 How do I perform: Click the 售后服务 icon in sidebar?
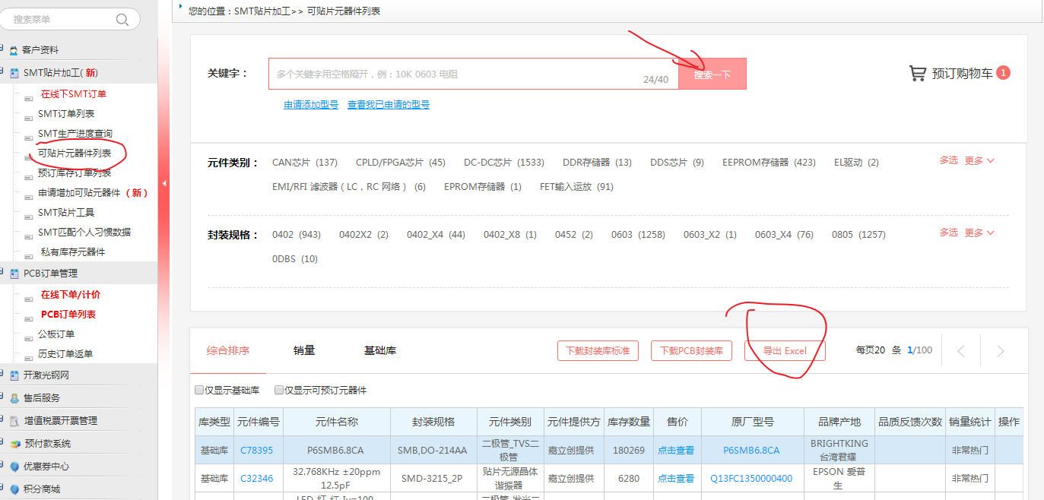(x=14, y=397)
